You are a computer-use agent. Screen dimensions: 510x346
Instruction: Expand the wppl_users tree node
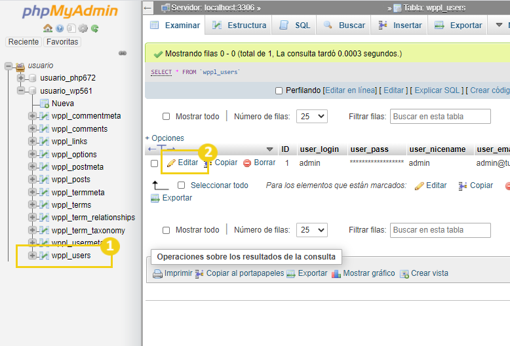(x=32, y=256)
